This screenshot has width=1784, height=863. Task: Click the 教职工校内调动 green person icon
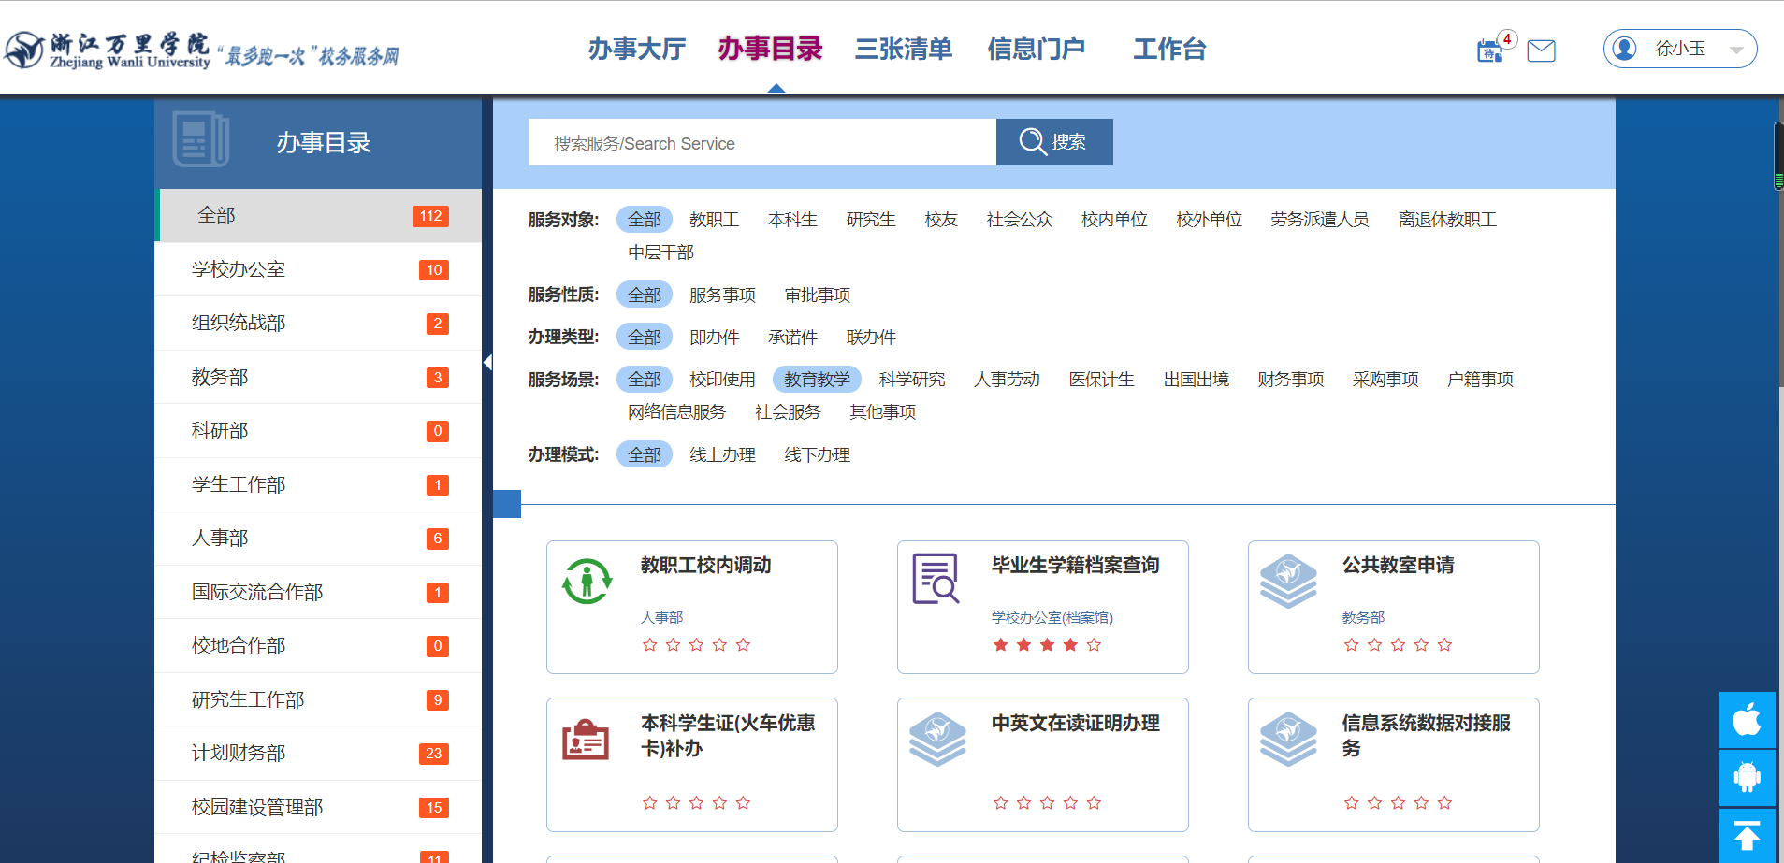pos(587,581)
